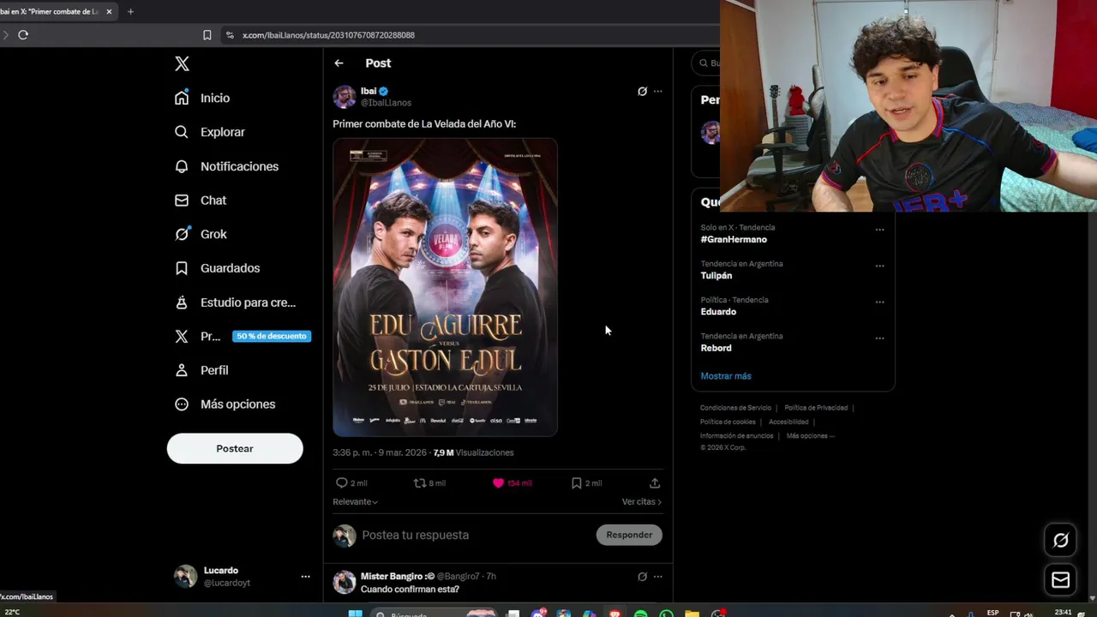Click the post date 9 mar. 2026
The width and height of the screenshot is (1097, 617).
coord(403,452)
